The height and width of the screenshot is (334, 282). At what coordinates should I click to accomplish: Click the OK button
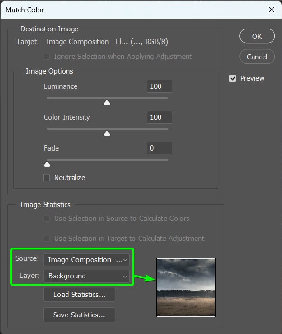tap(257, 36)
